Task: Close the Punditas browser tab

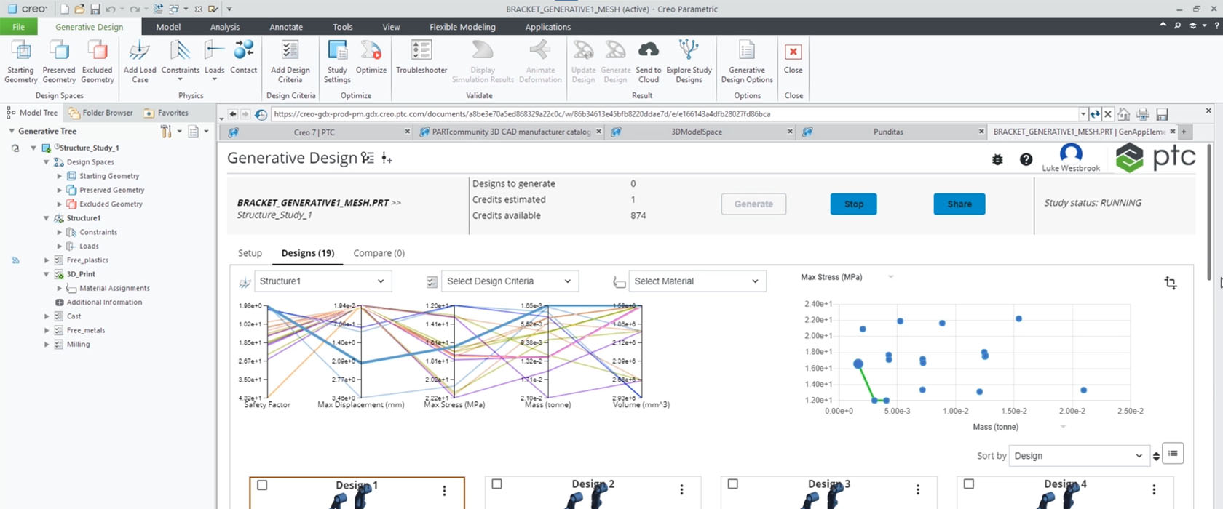Action: tap(981, 132)
